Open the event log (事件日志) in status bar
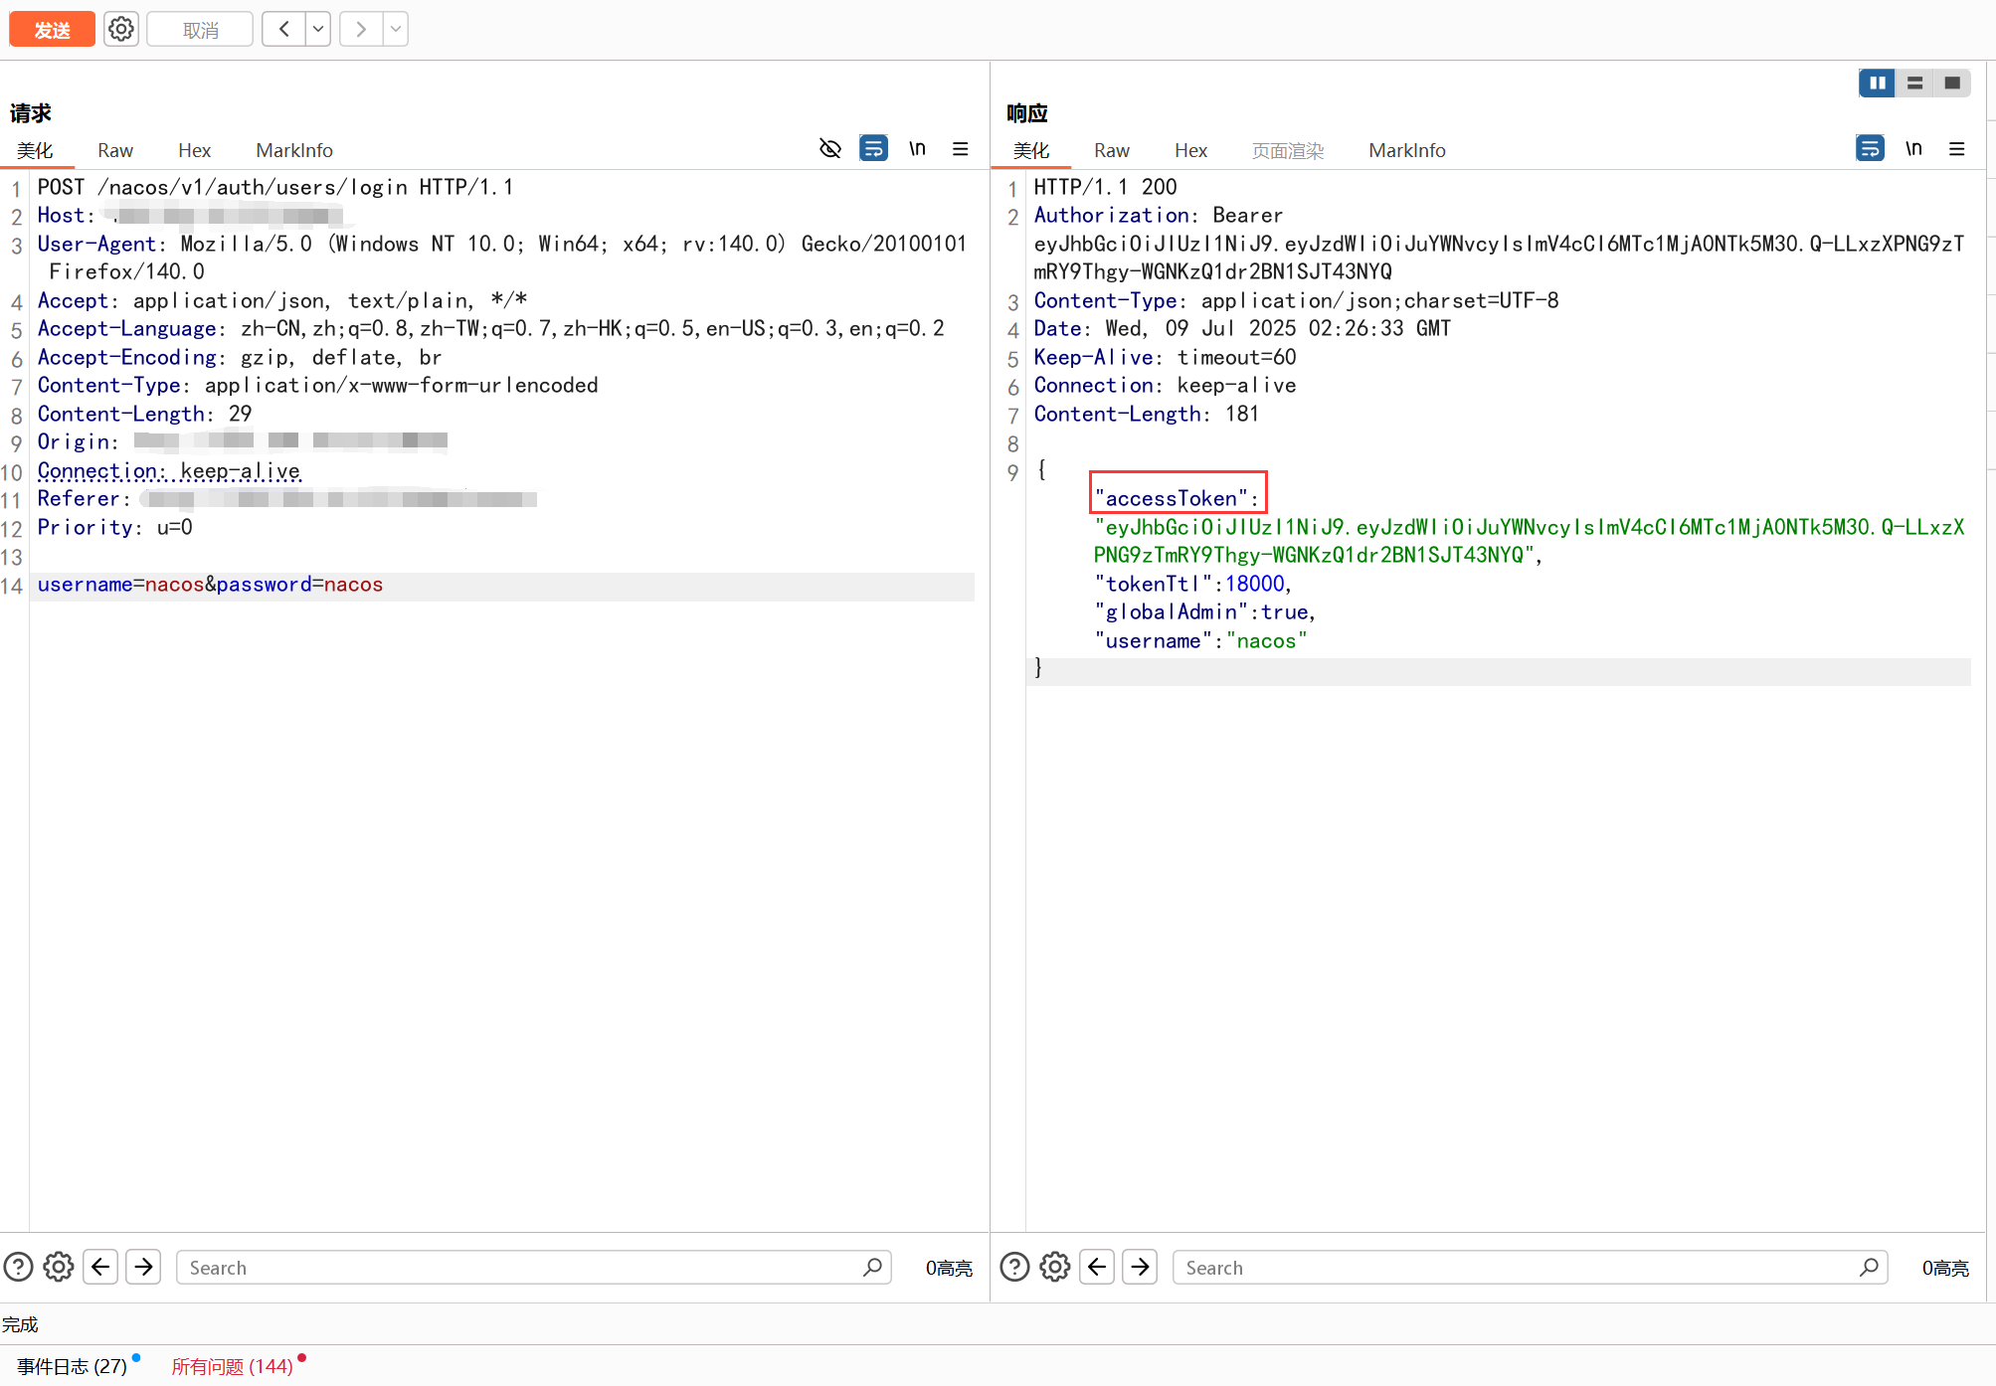1996x1386 pixels. click(x=72, y=1366)
